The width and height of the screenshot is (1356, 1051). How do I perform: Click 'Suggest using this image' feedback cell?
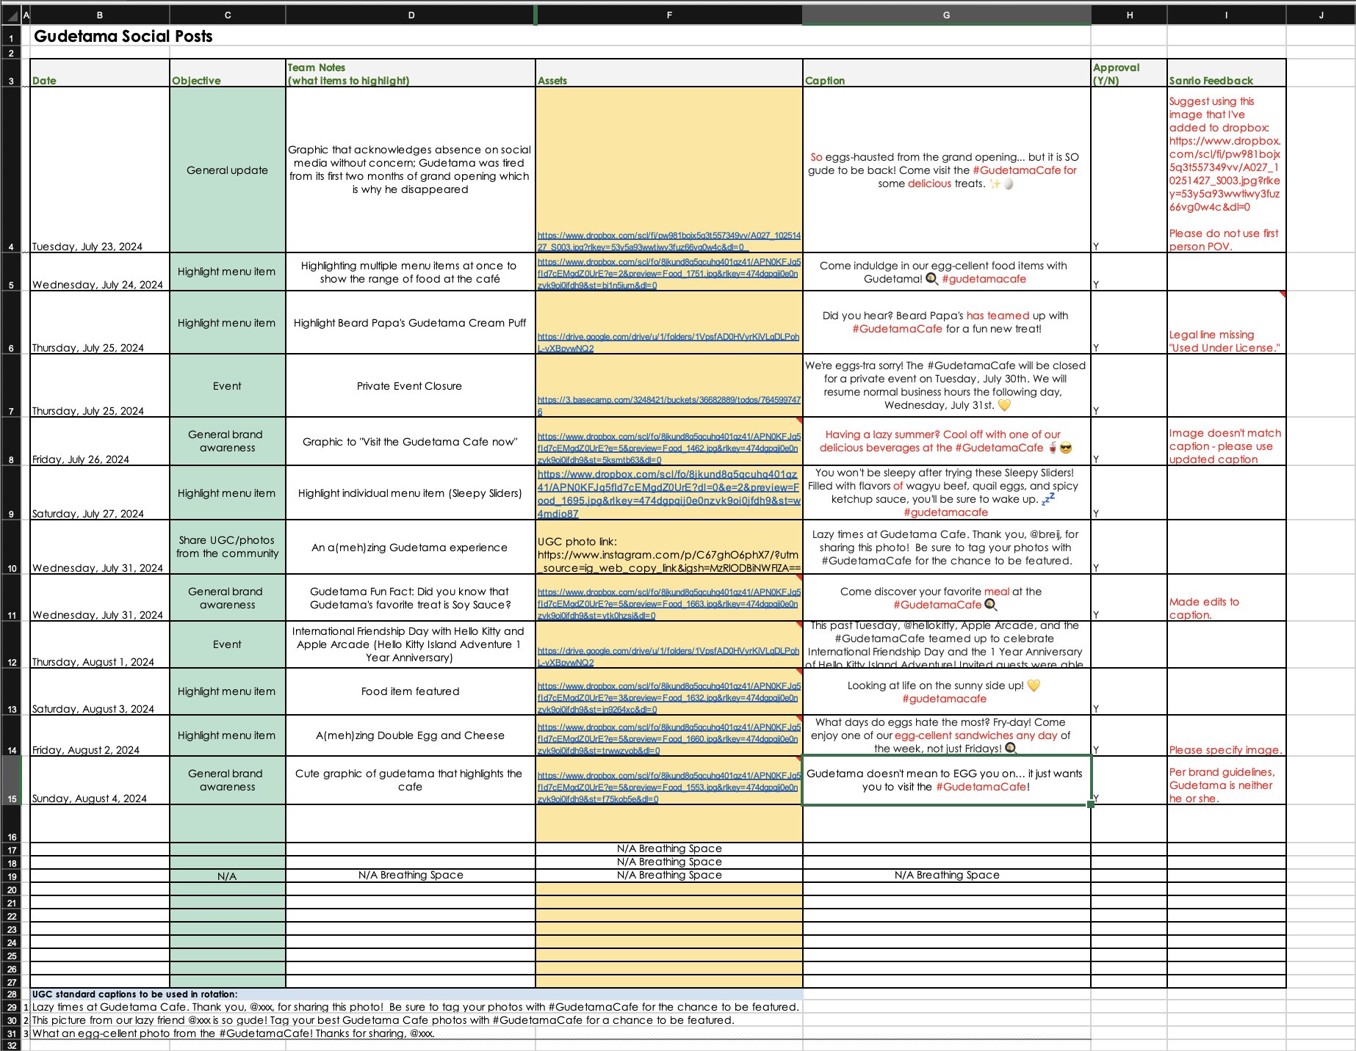pyautogui.click(x=1226, y=170)
